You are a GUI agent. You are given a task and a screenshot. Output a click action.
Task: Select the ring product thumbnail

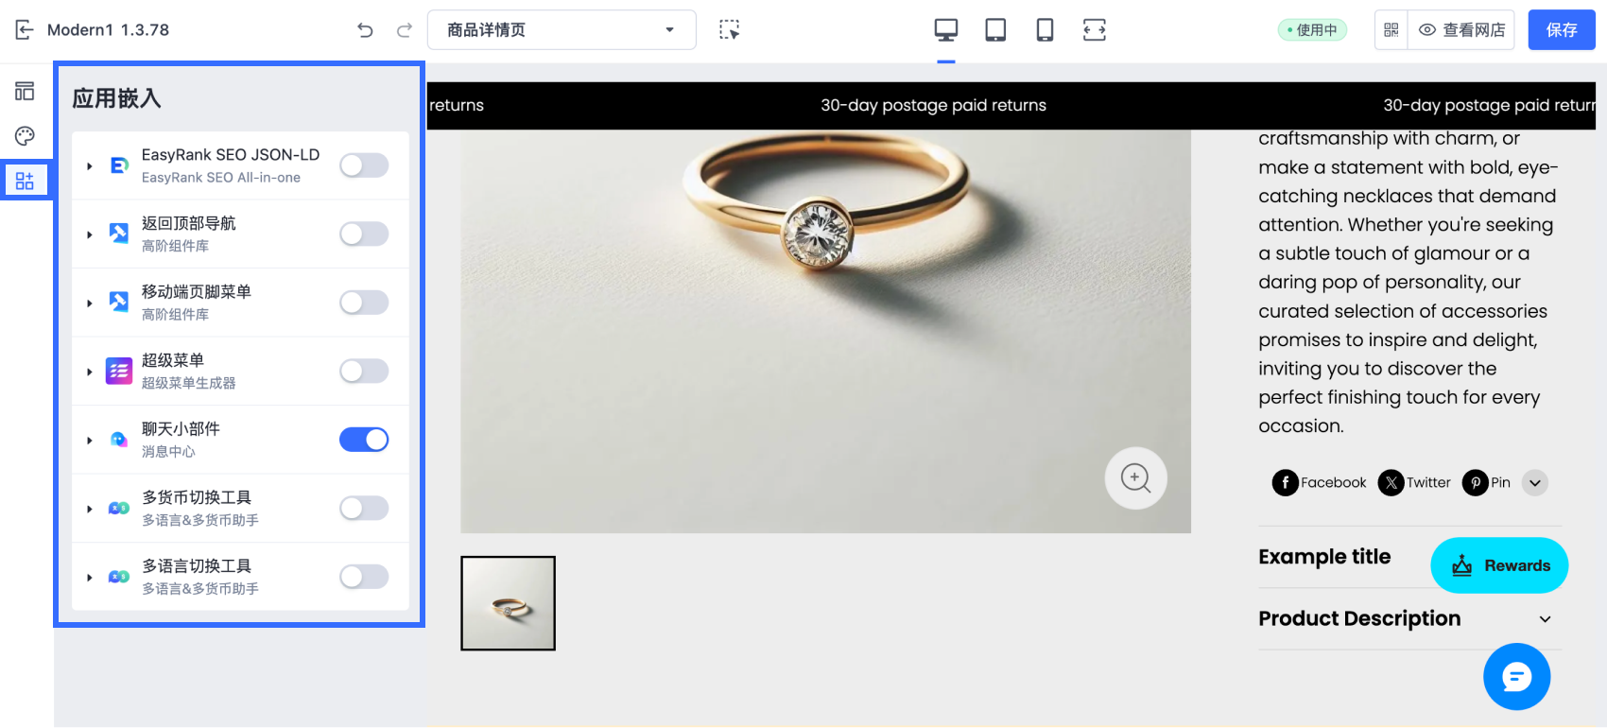pyautogui.click(x=509, y=603)
